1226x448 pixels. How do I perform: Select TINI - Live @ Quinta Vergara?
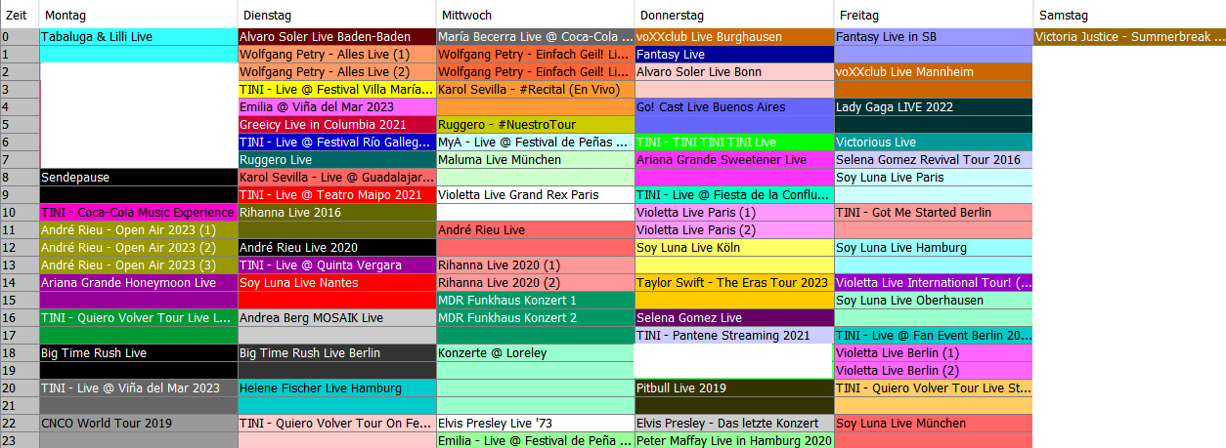pos(336,265)
